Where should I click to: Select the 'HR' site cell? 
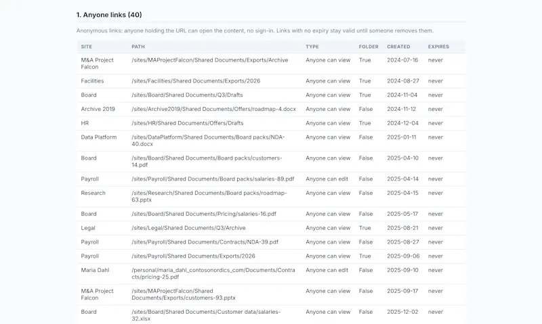coord(85,123)
